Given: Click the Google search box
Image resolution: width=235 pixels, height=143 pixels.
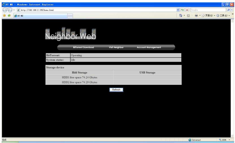Looking at the screenshot, I should [208, 10].
